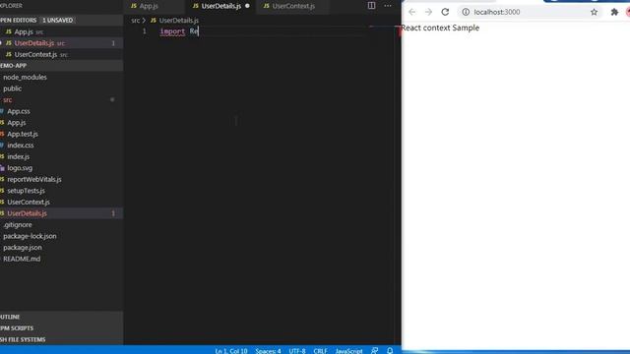Open UserDetails.js in Open Editors list
This screenshot has height=354, width=630.
tap(61, 43)
